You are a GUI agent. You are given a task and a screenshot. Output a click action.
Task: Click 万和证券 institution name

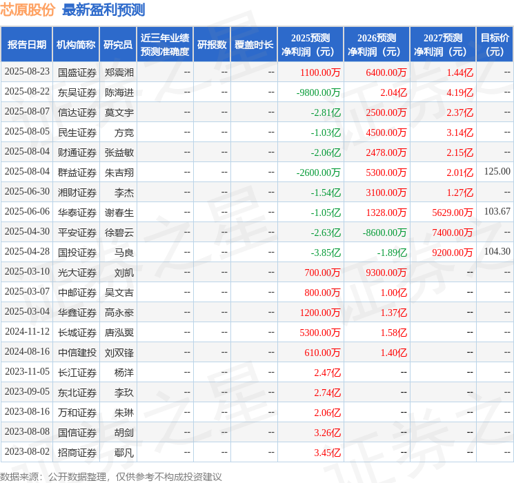click(x=77, y=413)
